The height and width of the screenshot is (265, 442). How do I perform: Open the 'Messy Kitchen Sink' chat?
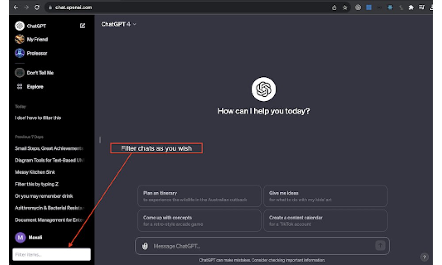coord(35,172)
